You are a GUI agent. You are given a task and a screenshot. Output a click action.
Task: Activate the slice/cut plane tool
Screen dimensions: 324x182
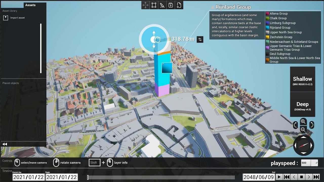point(162,5)
